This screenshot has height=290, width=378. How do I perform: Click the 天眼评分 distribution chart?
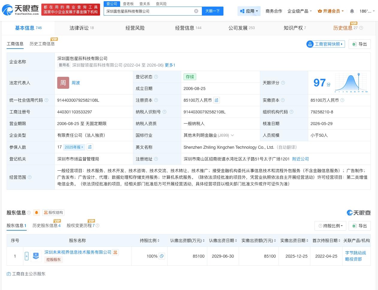pos(351,83)
